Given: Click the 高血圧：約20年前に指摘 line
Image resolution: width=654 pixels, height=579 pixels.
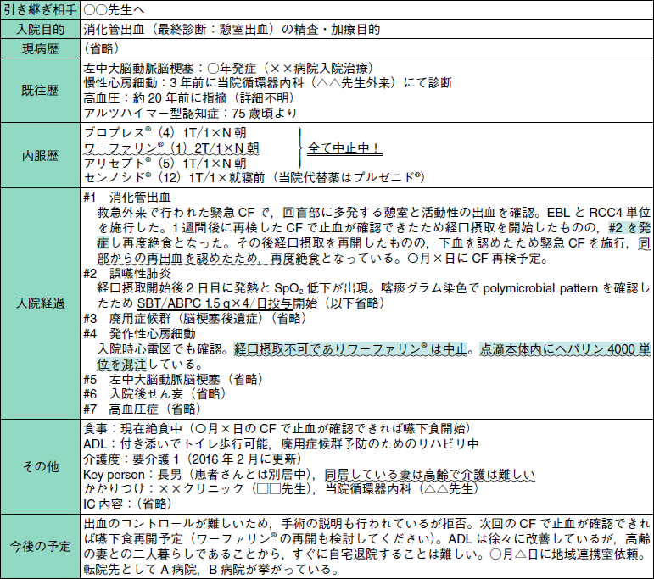Looking at the screenshot, I should click(x=189, y=98).
